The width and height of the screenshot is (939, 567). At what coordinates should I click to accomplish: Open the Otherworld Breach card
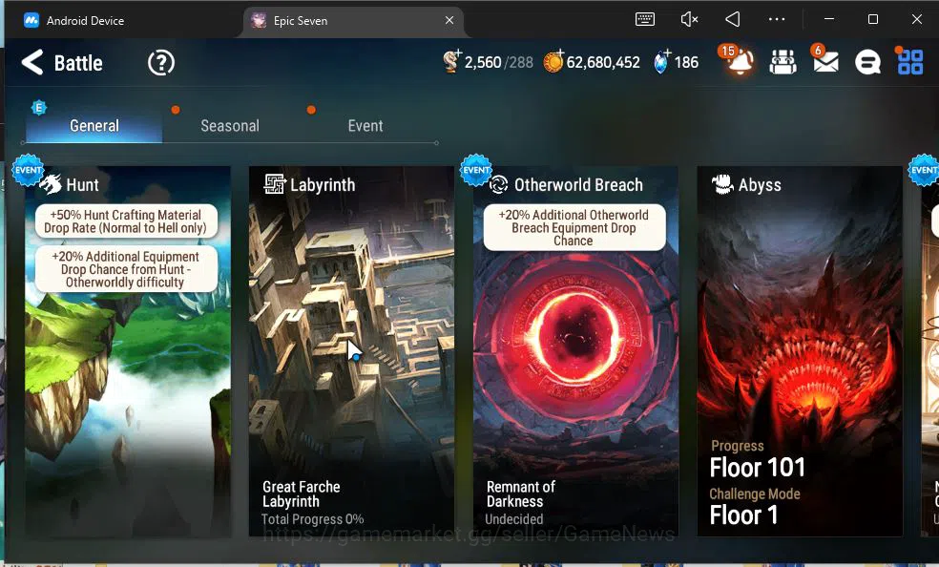pyautogui.click(x=575, y=351)
